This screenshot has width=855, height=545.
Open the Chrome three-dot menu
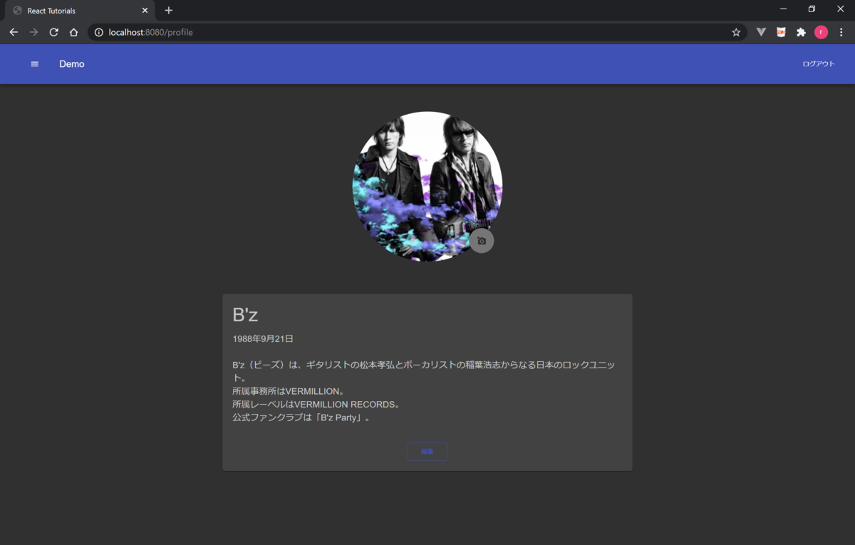click(841, 32)
